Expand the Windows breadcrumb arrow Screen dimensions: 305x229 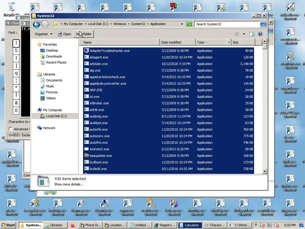pos(129,24)
